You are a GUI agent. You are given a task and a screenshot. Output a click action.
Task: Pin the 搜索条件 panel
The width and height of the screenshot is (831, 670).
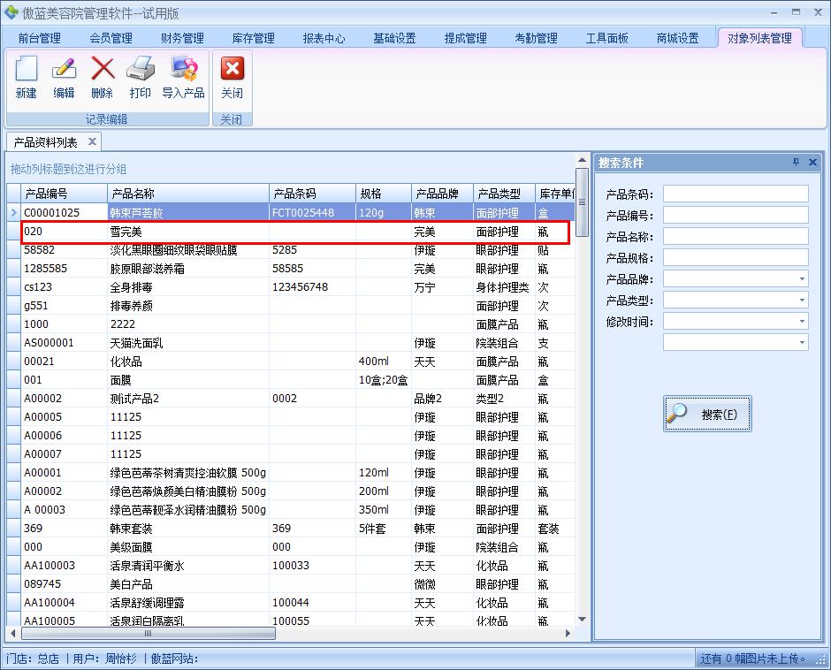coord(796,163)
